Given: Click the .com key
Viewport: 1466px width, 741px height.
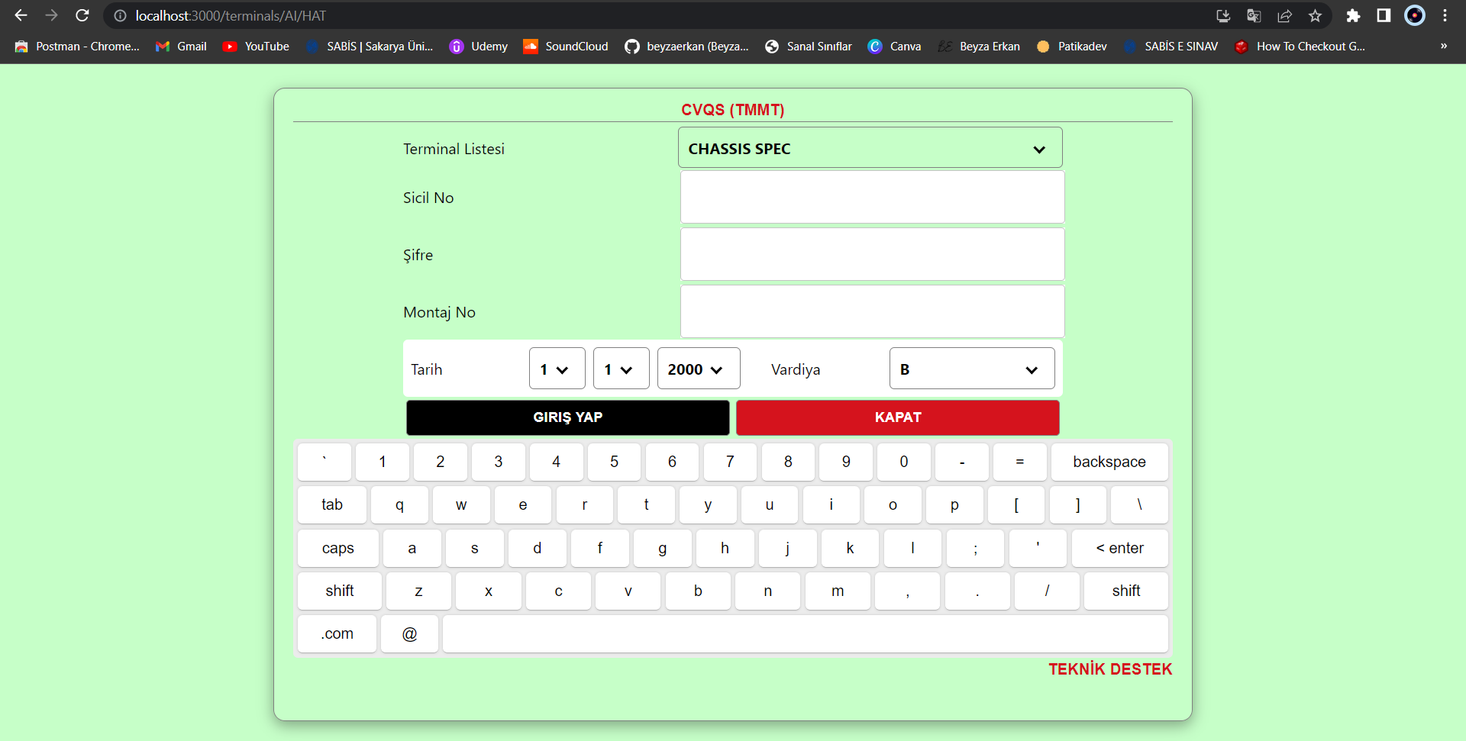Looking at the screenshot, I should 337,633.
